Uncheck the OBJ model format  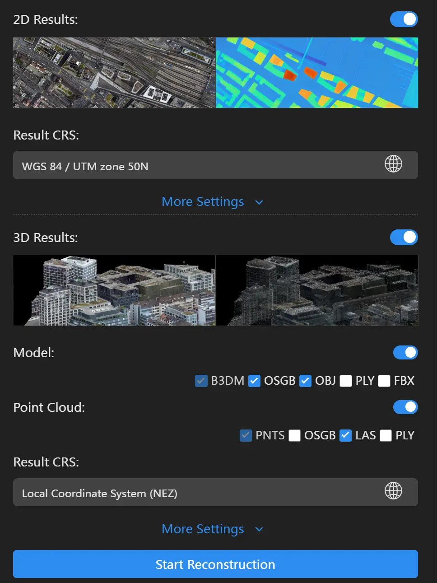[306, 381]
